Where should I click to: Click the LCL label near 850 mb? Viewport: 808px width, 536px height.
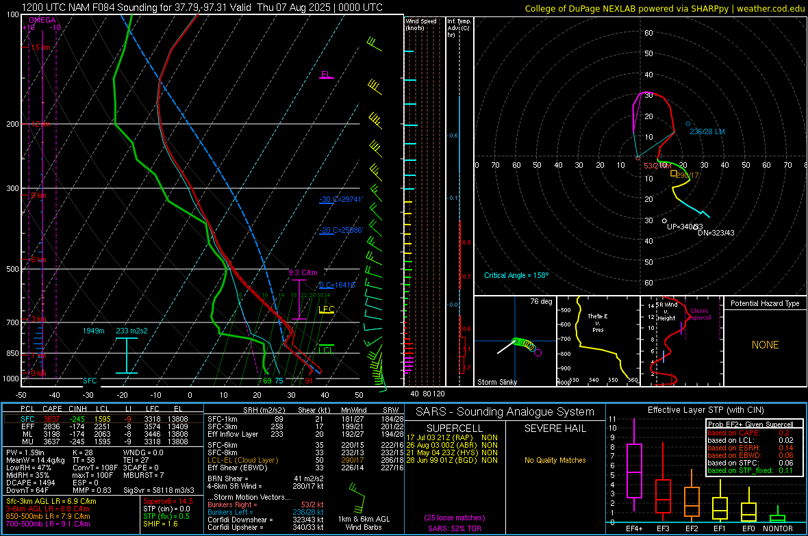(x=326, y=350)
